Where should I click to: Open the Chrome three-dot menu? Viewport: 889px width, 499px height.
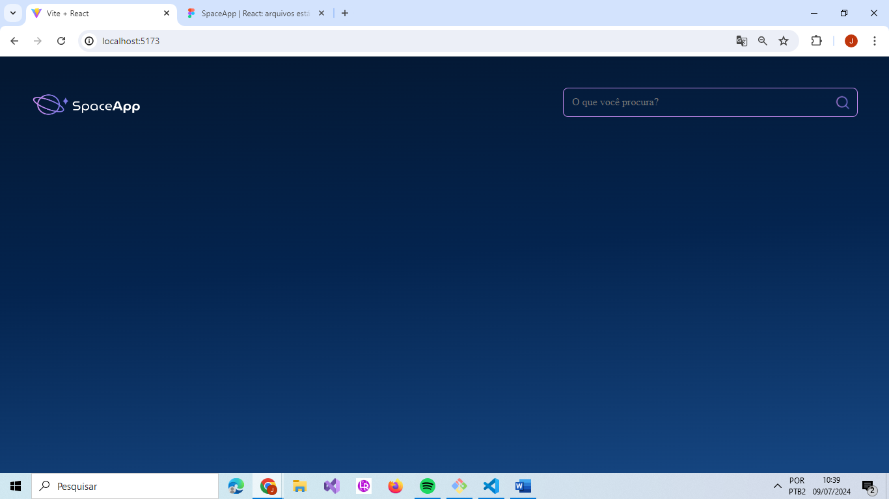[x=875, y=41]
